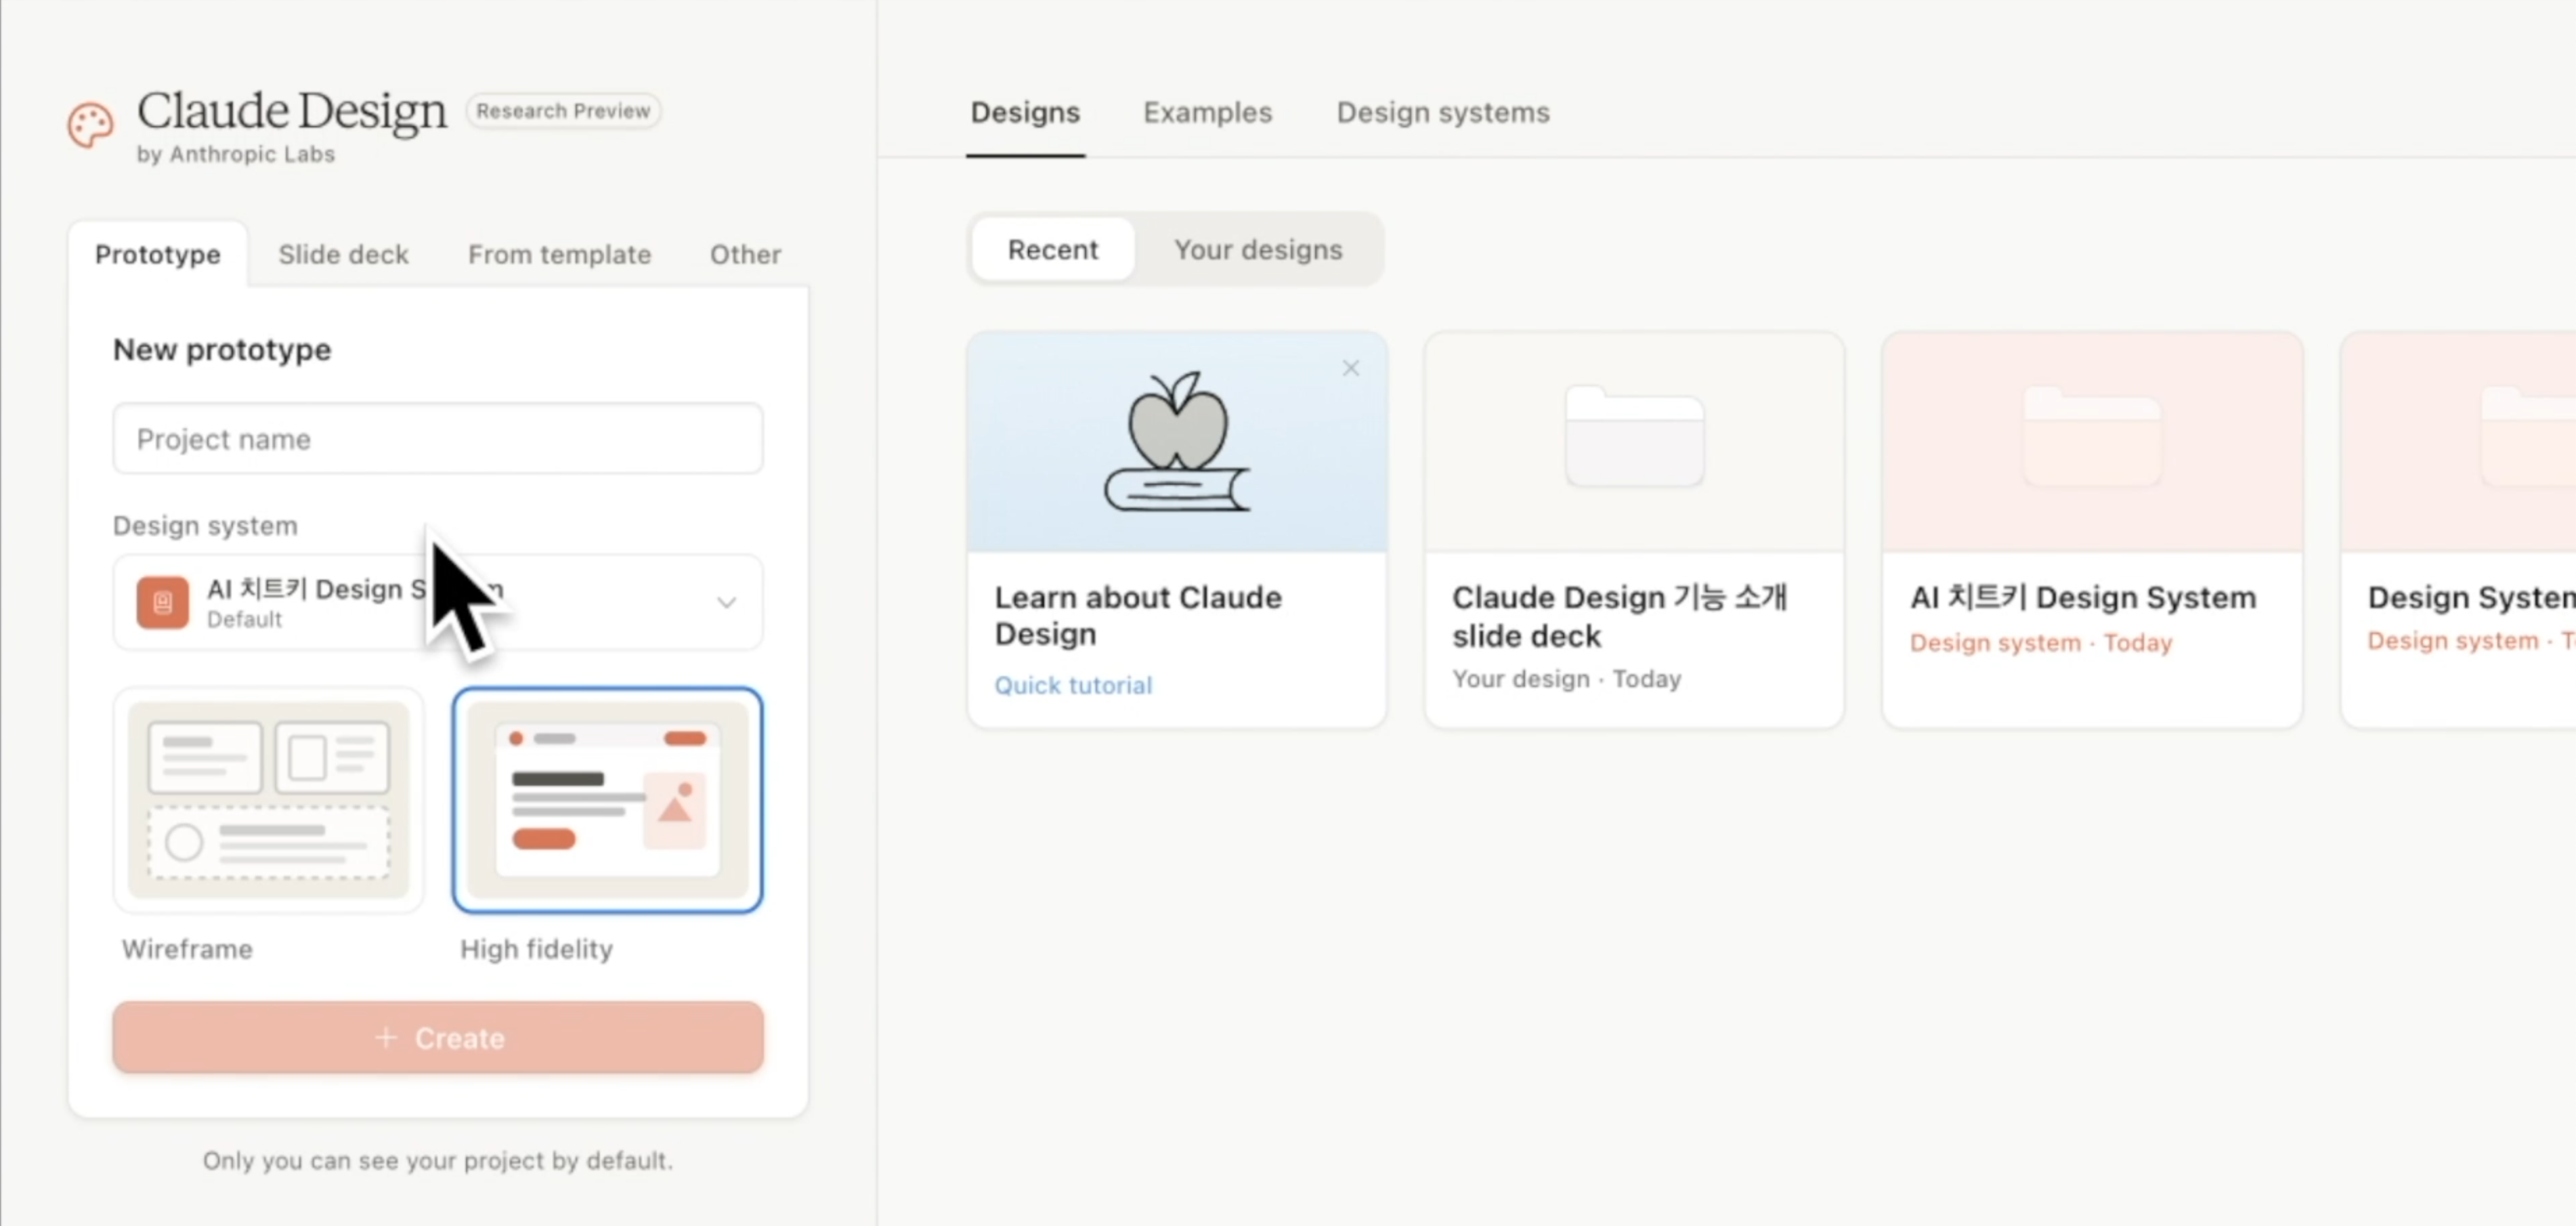Open the AI 치트키 Design System selector

point(438,602)
